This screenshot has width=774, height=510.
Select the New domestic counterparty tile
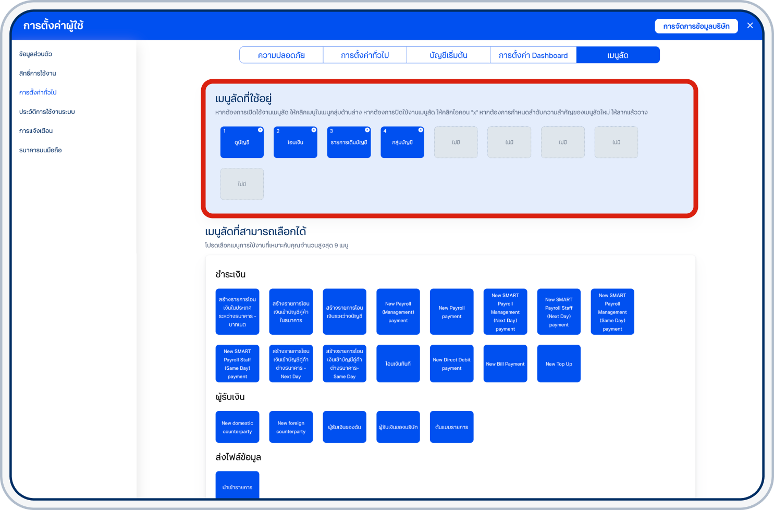[x=237, y=427]
